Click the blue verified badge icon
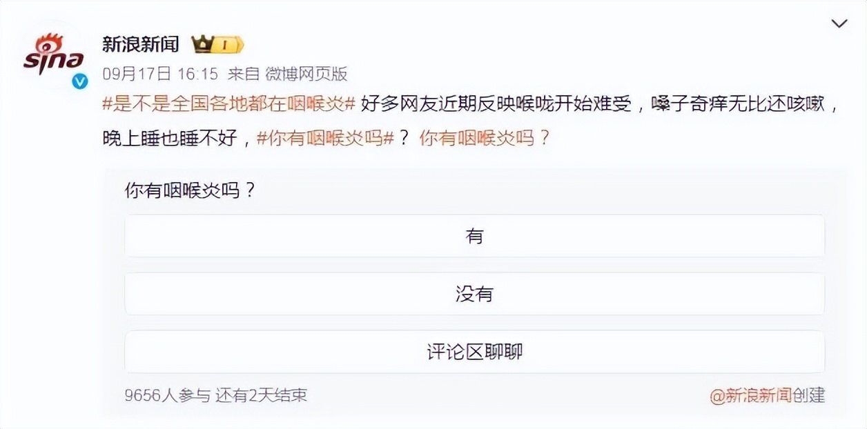 [81, 82]
